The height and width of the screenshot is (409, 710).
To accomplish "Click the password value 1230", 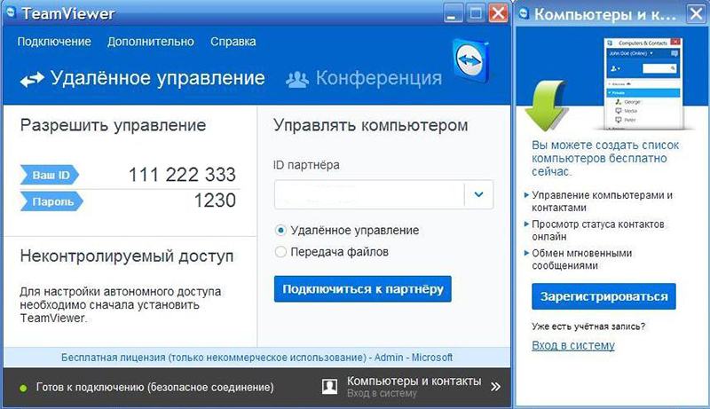I will coord(215,201).
